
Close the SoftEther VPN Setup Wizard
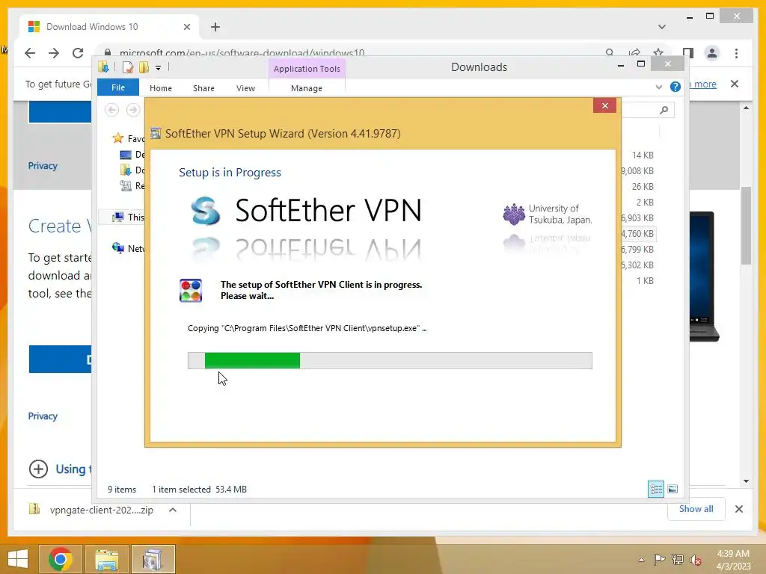tap(604, 105)
